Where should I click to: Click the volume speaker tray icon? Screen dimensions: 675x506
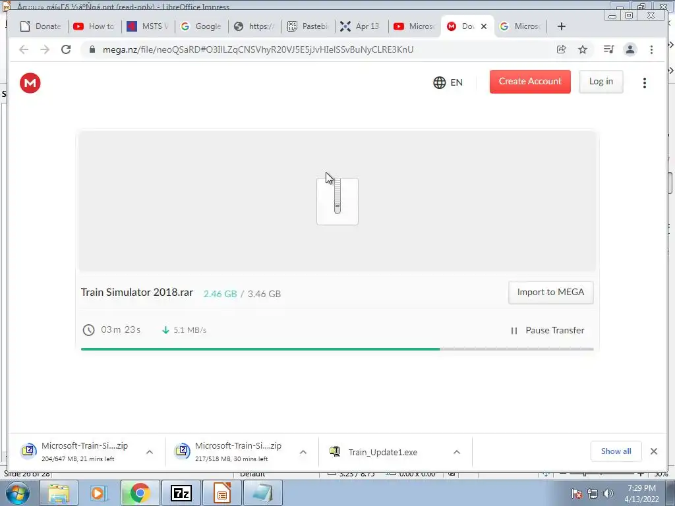coord(608,493)
